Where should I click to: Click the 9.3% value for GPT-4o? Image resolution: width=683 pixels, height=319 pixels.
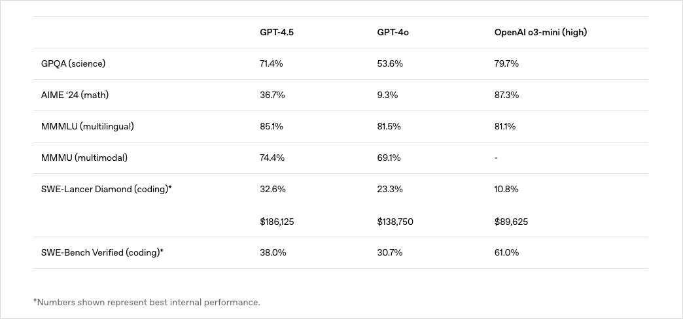tap(387, 95)
